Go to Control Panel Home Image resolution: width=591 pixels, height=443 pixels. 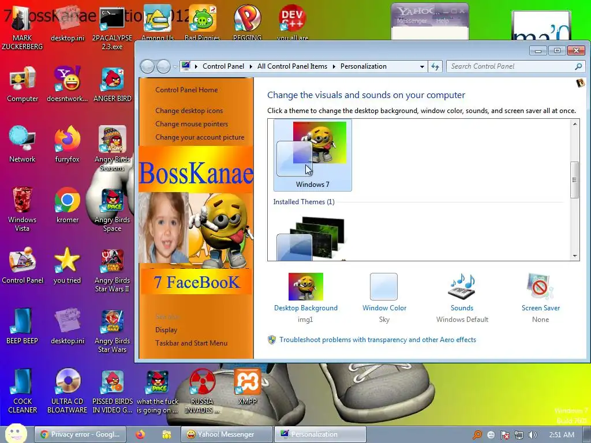[186, 89]
